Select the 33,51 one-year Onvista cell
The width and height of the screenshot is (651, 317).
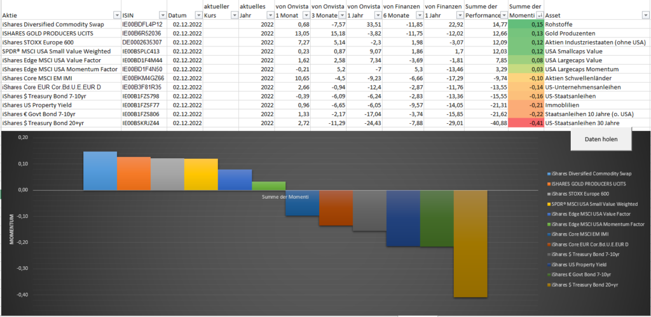pyautogui.click(x=364, y=25)
